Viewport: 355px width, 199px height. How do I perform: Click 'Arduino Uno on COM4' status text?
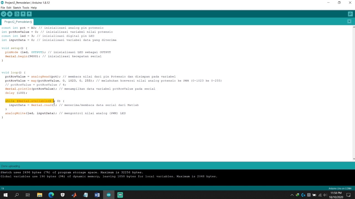[340, 188]
